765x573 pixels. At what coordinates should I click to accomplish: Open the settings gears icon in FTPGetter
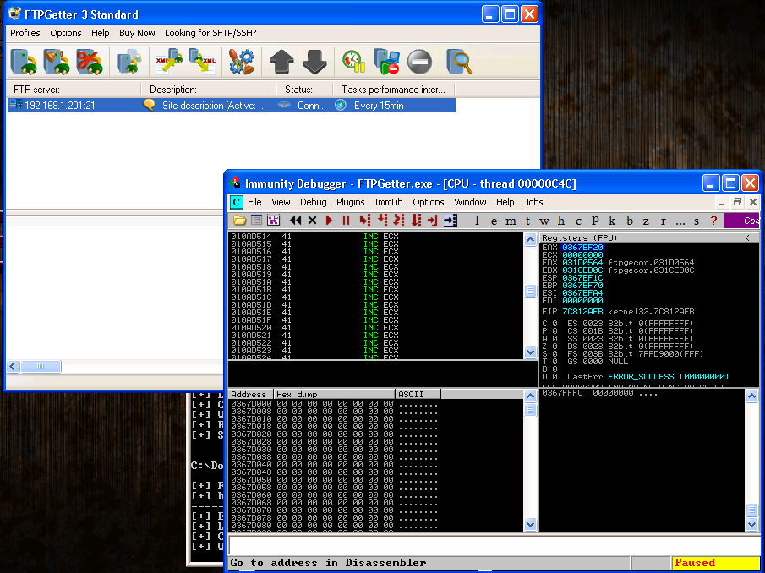(x=242, y=62)
